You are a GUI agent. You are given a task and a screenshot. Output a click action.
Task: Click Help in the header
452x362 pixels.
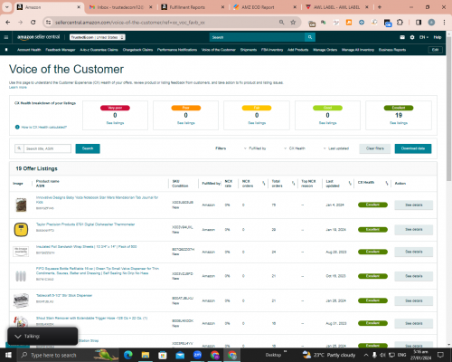point(438,37)
